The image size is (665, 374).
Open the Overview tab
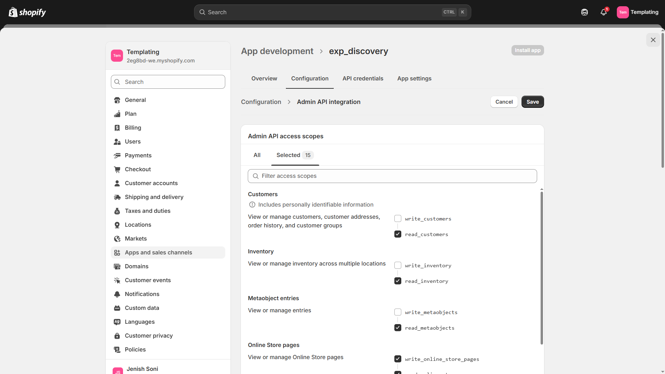coord(264,79)
